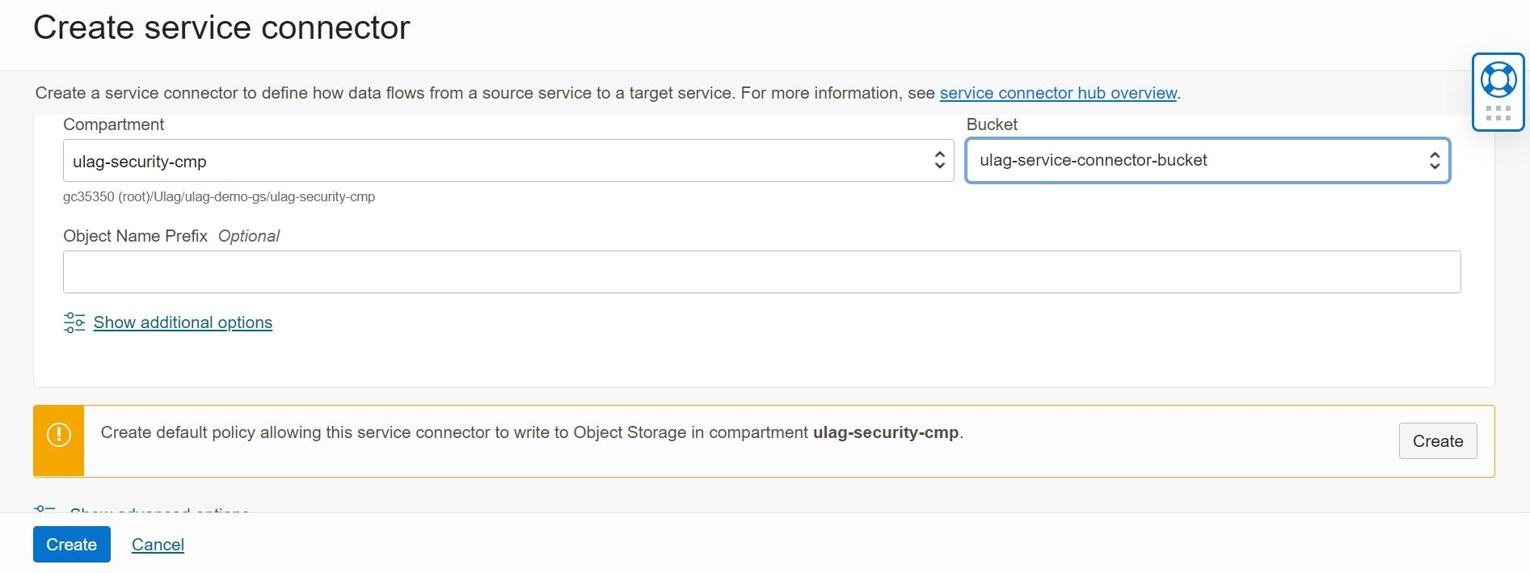Screen dimensions: 1530x573
Task: Click the partially hidden advanced options icon
Action: point(45,509)
